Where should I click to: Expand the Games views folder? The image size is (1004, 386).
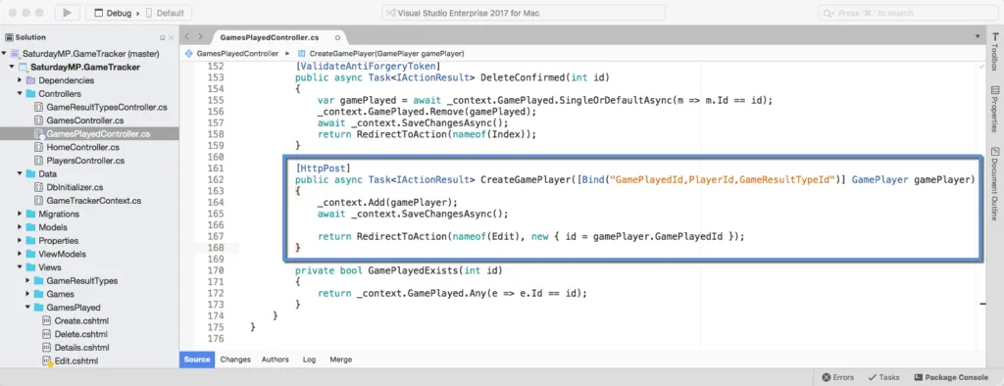[28, 295]
